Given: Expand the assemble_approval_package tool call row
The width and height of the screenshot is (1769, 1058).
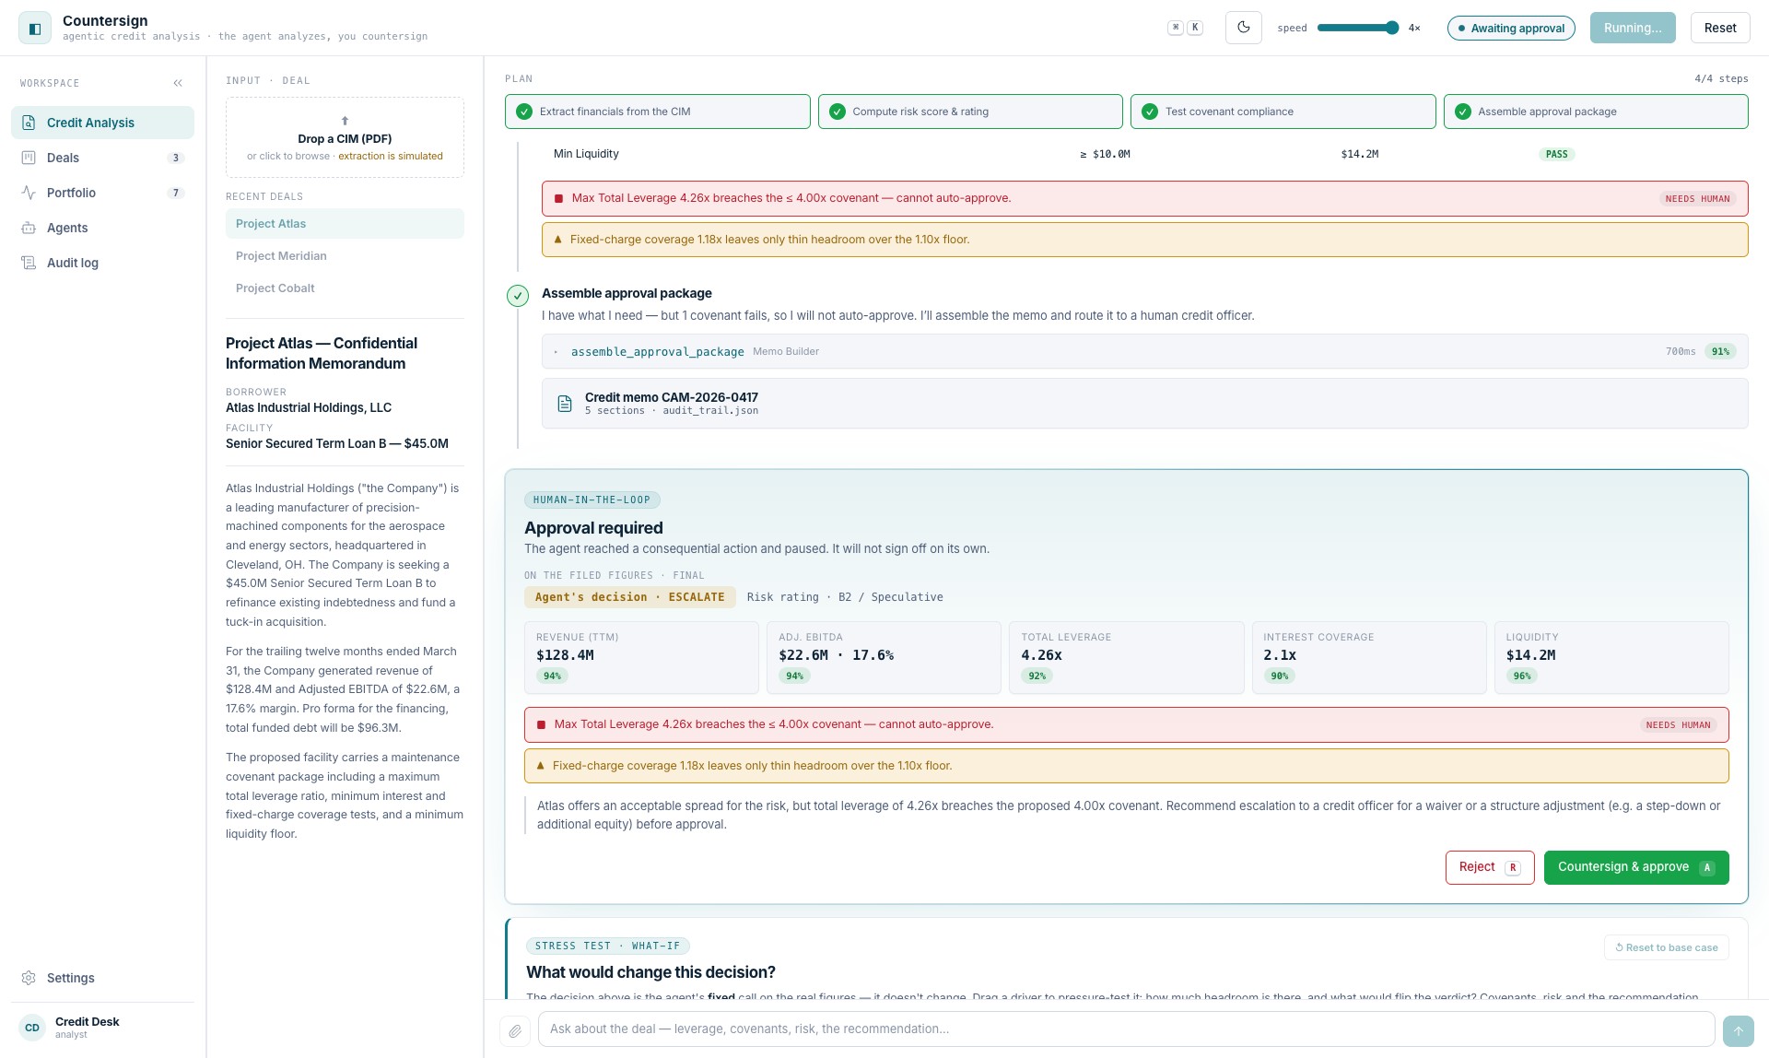Looking at the screenshot, I should click(x=1144, y=351).
